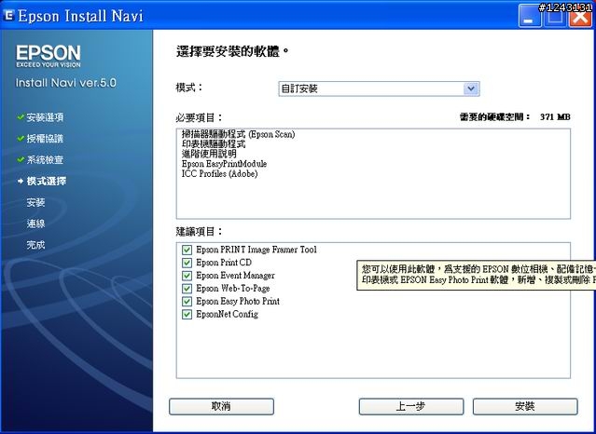Image resolution: width=596 pixels, height=434 pixels.
Task: Click the Epson Print CD label
Action: coord(224,263)
